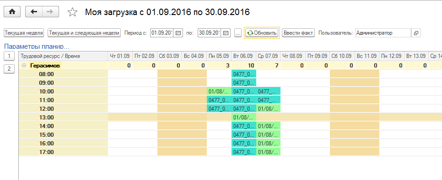Click the Чт 01.09 column header
Viewport: 442px width, 180px height.
[120, 56]
